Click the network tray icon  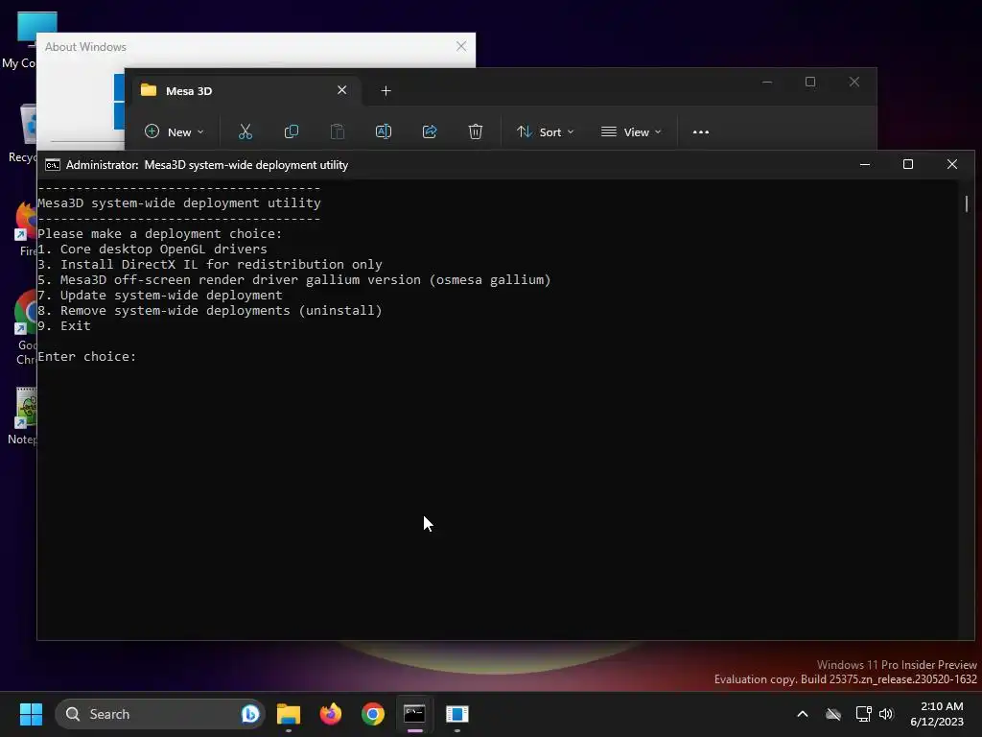click(x=864, y=714)
